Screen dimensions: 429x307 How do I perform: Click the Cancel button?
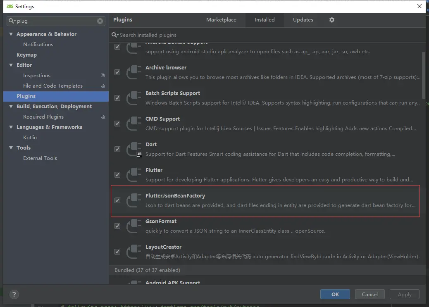(369, 295)
